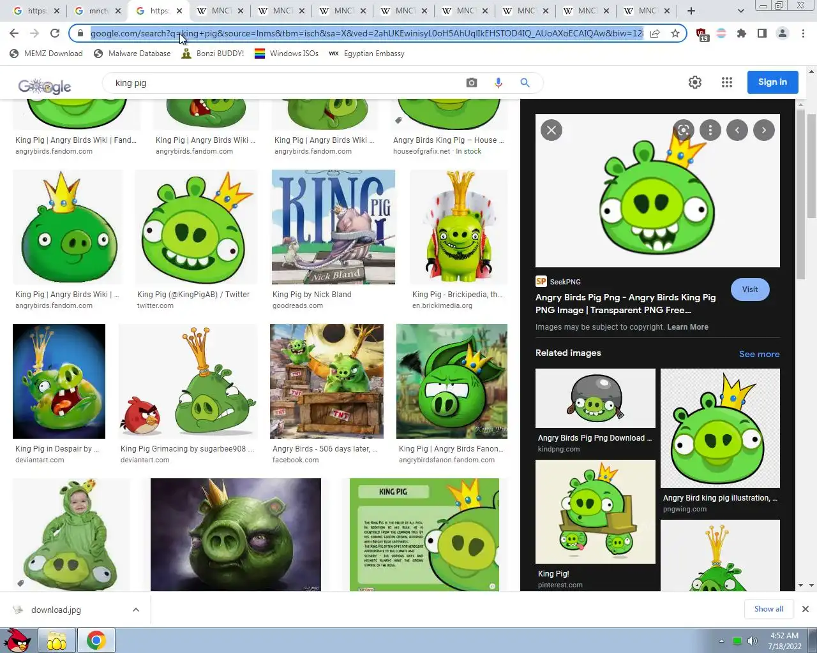Click the preview panel scrollbar
The height and width of the screenshot is (653, 817).
(x=800, y=194)
